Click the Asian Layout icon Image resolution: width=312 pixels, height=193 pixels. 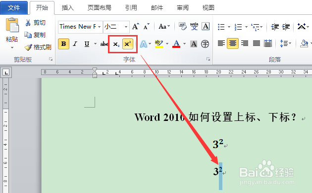[x=302, y=26]
